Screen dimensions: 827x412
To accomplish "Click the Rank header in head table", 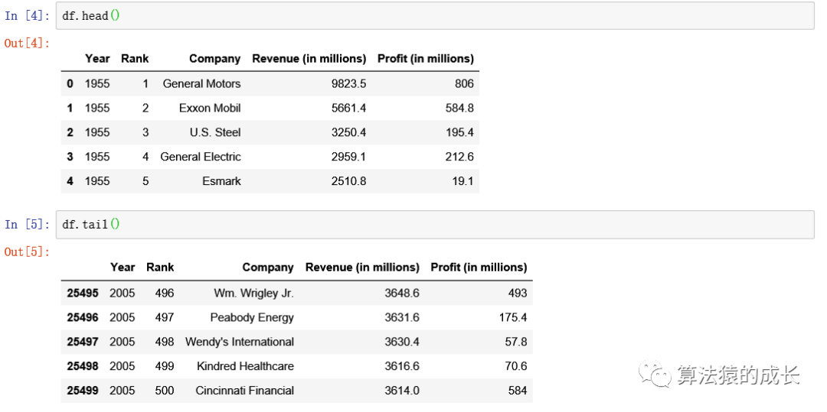I will pos(135,59).
